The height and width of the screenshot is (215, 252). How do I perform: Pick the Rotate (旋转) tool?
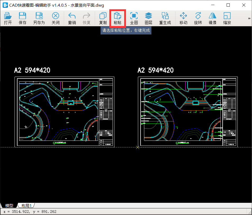pyautogui.click(x=198, y=18)
